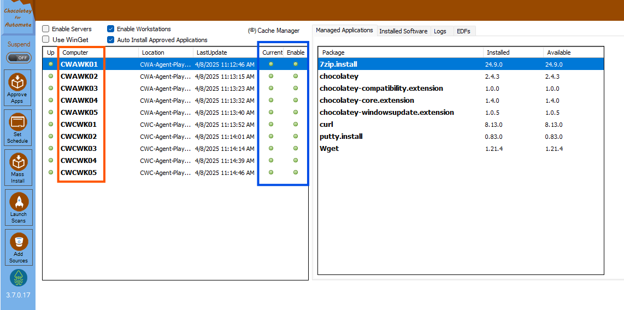Click the version number 3.7.0.17
The width and height of the screenshot is (624, 310).
[19, 296]
